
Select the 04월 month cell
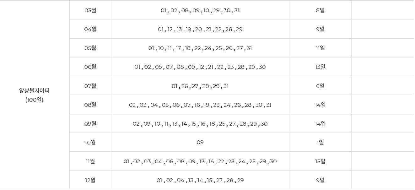click(x=90, y=29)
